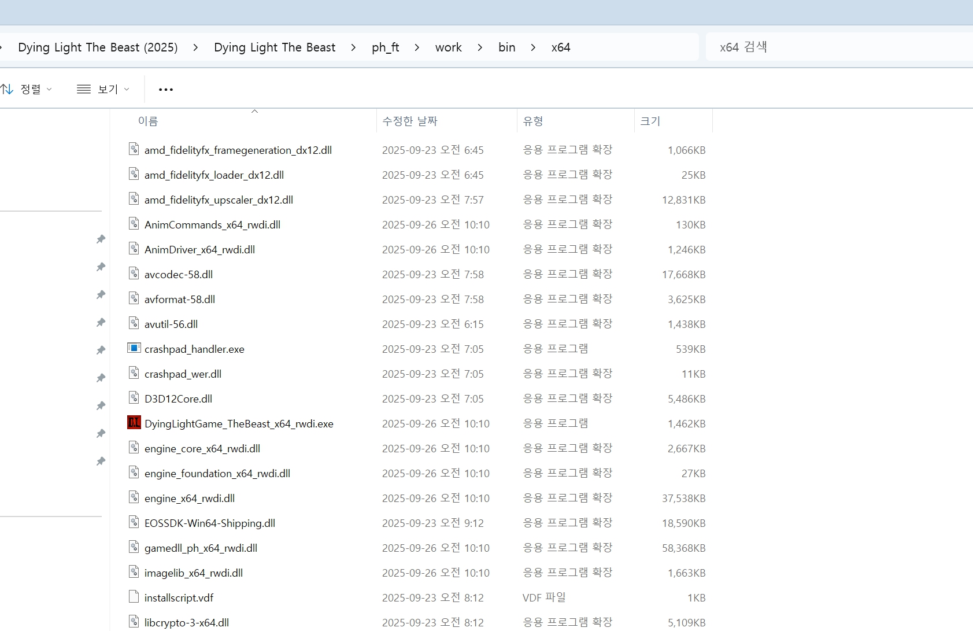
Task: Expand the chevron after the ph_ft breadcrumb
Action: 417,47
